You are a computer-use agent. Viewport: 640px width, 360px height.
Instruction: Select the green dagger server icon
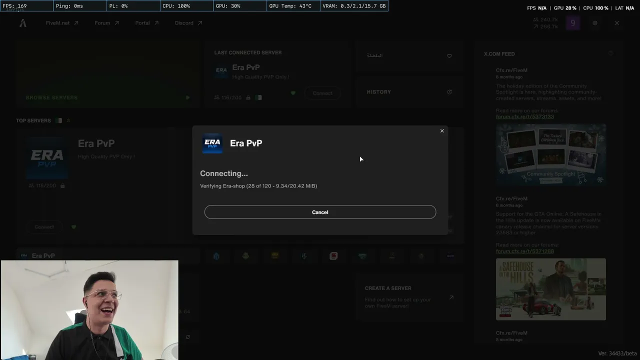coord(304,256)
